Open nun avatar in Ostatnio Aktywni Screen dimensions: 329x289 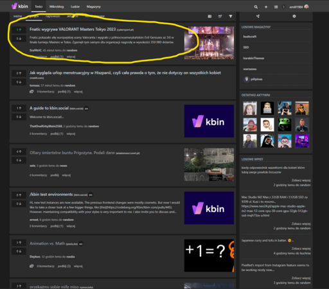267,141
